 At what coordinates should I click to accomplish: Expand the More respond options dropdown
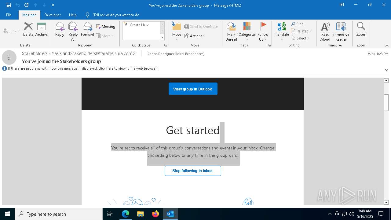(105, 36)
